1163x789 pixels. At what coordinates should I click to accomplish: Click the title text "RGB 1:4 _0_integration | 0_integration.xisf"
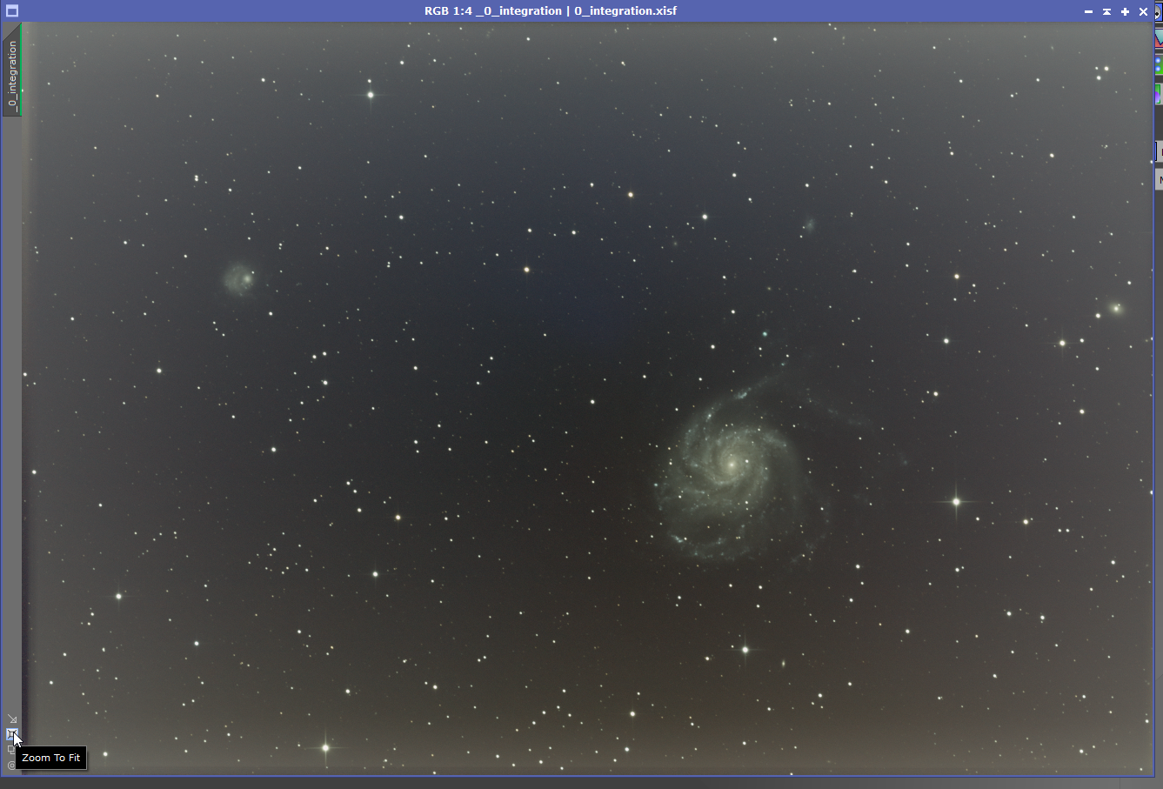[x=551, y=11]
